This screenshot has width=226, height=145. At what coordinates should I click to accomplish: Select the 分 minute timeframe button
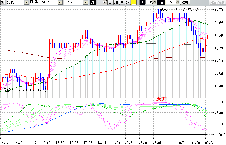click(x=127, y=2)
